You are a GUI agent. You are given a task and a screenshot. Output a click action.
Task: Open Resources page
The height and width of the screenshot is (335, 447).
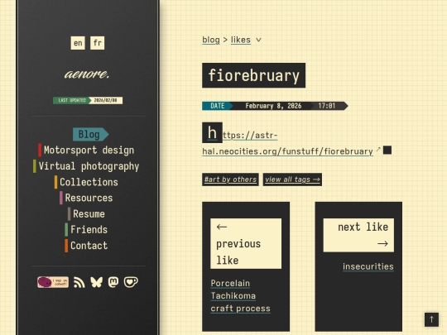click(x=86, y=198)
